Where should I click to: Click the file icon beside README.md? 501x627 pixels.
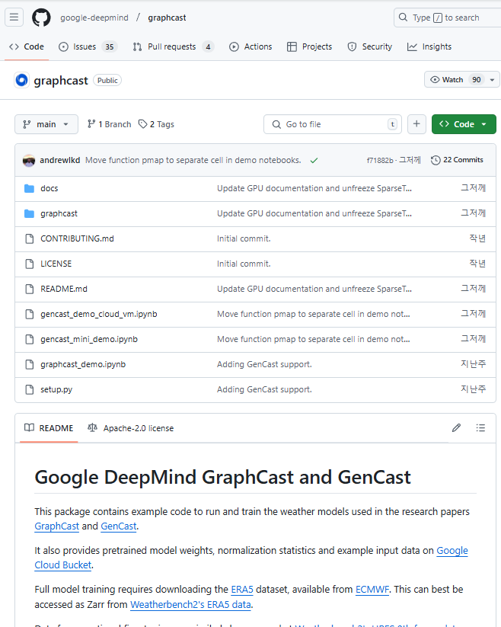click(x=29, y=289)
